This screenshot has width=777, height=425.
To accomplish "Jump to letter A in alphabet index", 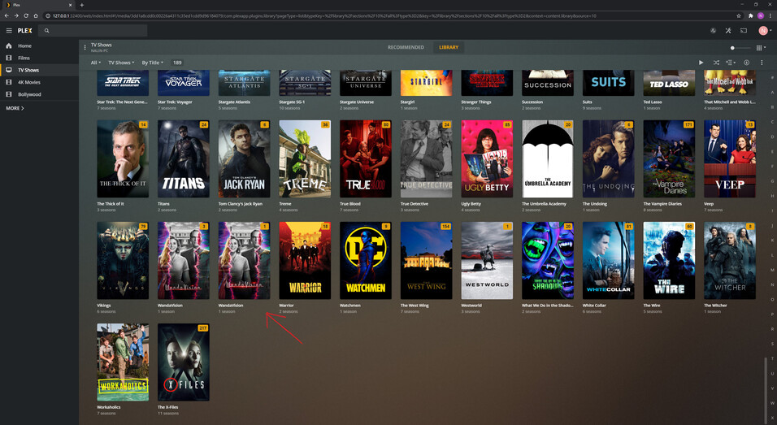I will (772, 93).
